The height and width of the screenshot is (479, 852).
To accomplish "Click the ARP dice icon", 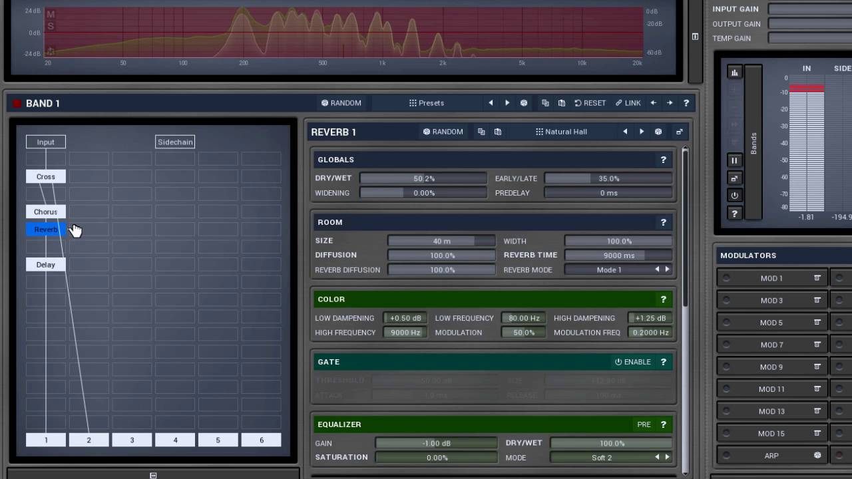I will click(817, 456).
